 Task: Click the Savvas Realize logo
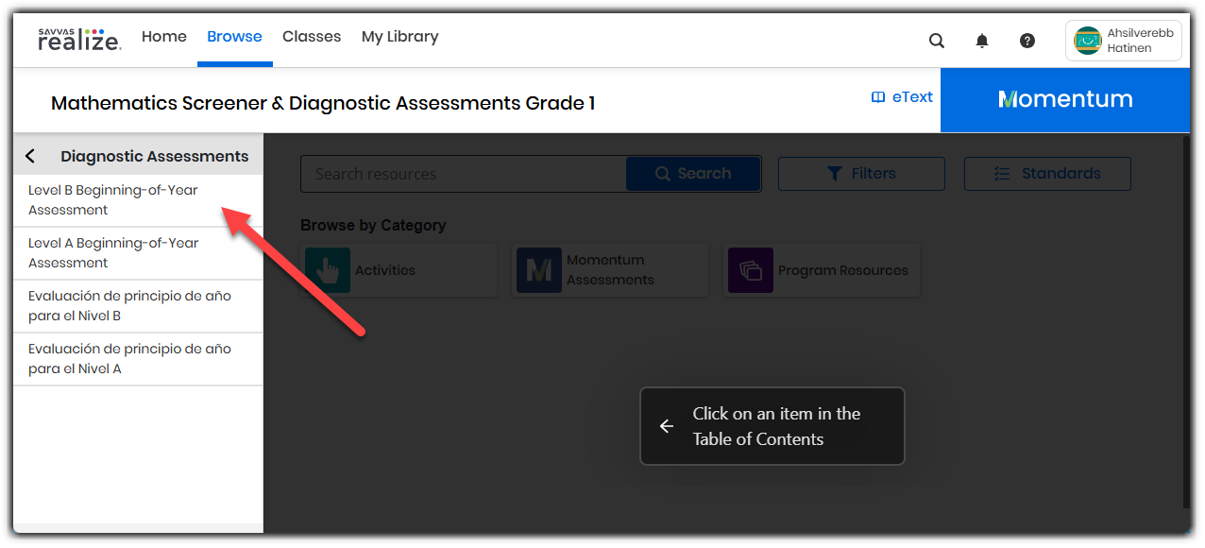click(x=79, y=40)
